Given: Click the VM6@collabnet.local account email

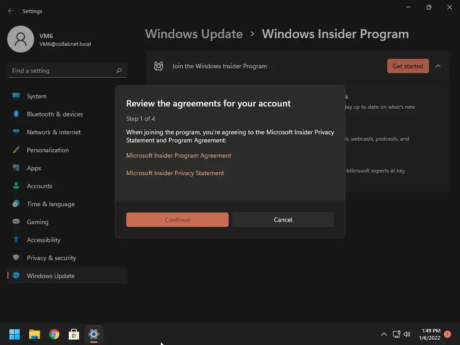Looking at the screenshot, I should (x=65, y=44).
